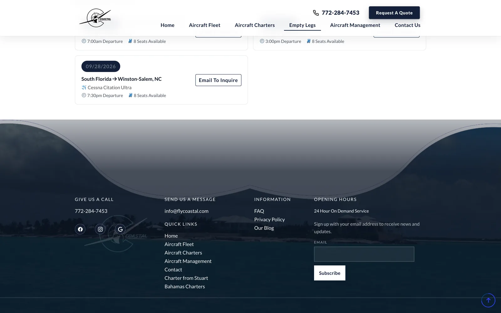Open the FAQ link
Image resolution: width=501 pixels, height=313 pixels.
click(x=259, y=211)
